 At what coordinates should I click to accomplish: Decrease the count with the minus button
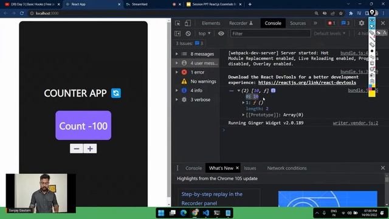77,148
